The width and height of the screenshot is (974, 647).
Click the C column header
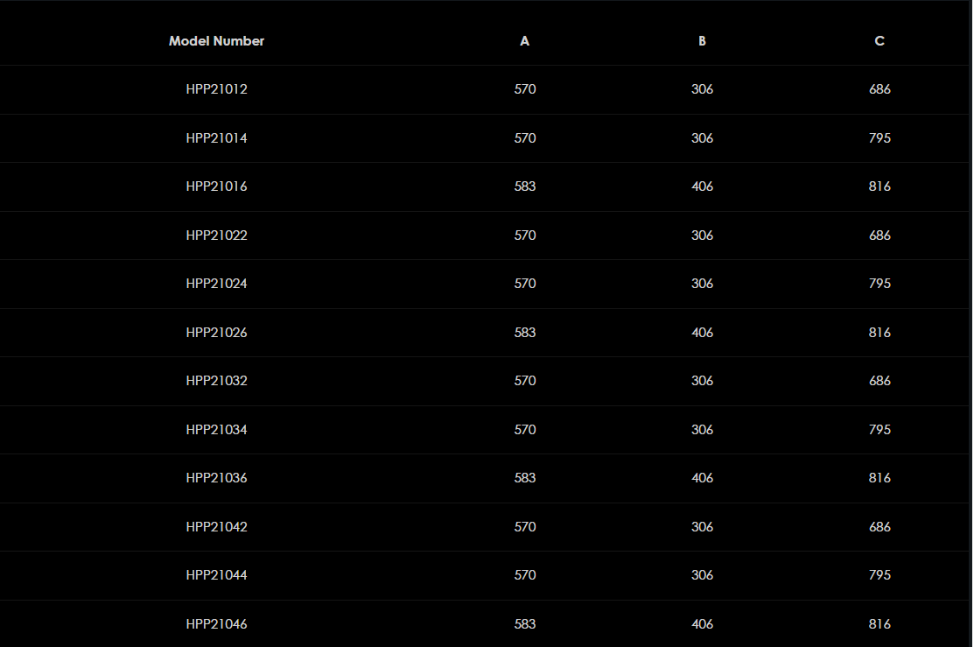click(879, 41)
